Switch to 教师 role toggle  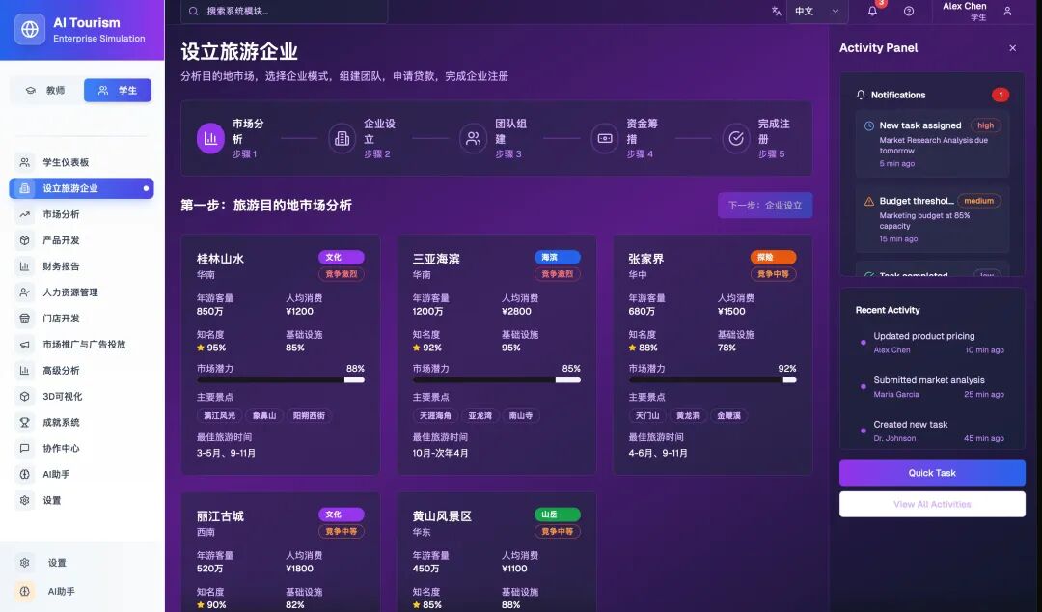[46, 90]
